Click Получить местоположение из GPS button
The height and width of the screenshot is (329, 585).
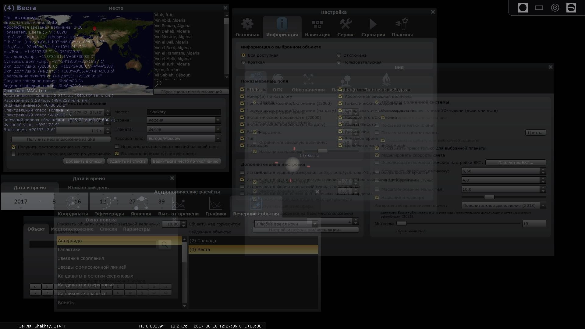tap(61, 139)
